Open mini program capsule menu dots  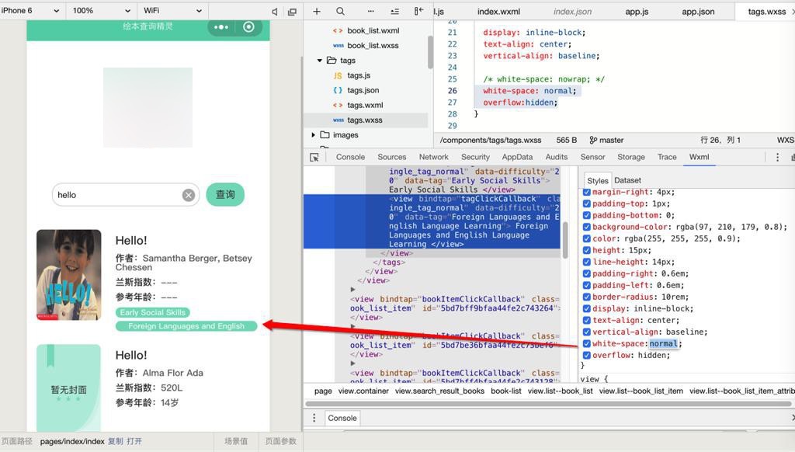point(221,27)
